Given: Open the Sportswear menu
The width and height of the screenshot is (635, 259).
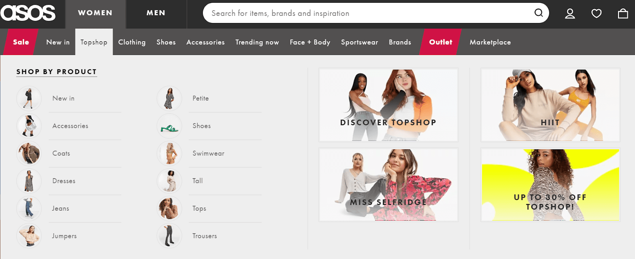Looking at the screenshot, I should pos(360,42).
